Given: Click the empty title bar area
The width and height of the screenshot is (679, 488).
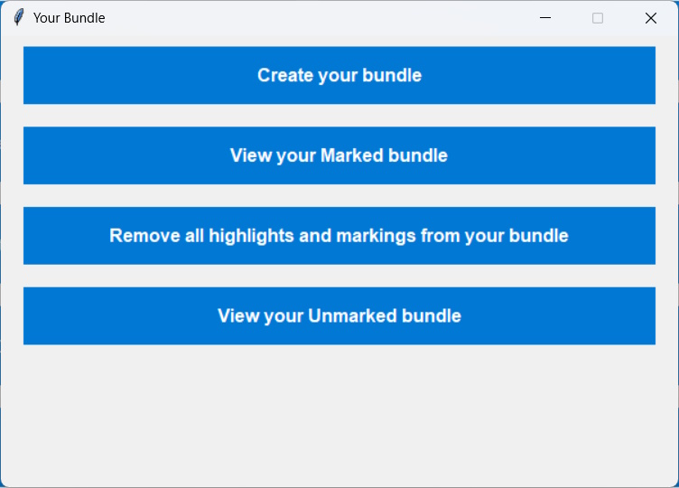Looking at the screenshot, I should click(x=316, y=18).
